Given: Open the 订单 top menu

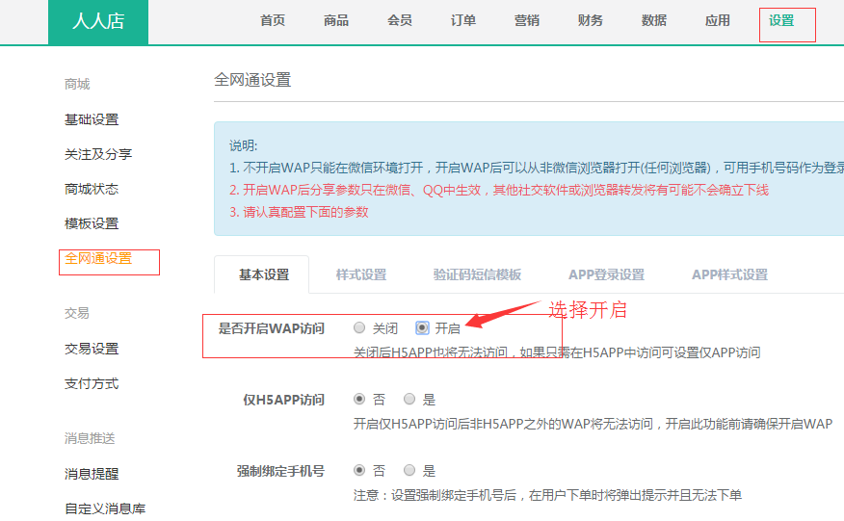Looking at the screenshot, I should (463, 21).
